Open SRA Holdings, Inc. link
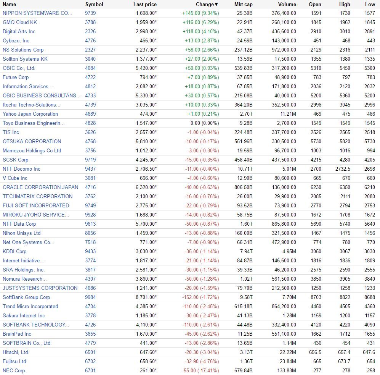The height and width of the screenshot is (375, 380). 24,270
